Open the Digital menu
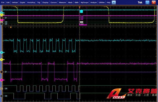The width and height of the screenshot is (158, 102). click(x=22, y=3)
